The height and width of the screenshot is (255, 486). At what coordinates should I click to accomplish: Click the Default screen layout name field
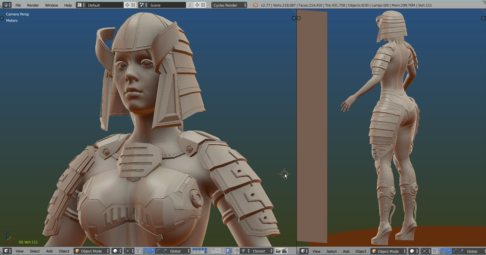tap(105, 5)
